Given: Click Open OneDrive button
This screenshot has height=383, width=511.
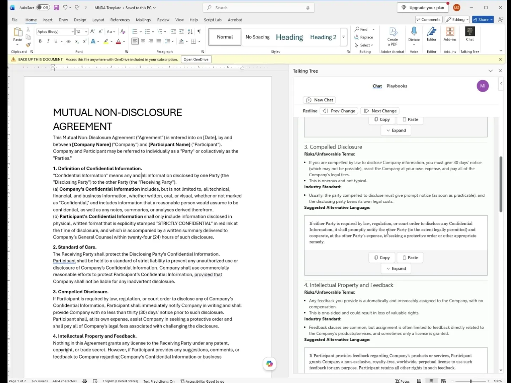Looking at the screenshot, I should point(196,59).
